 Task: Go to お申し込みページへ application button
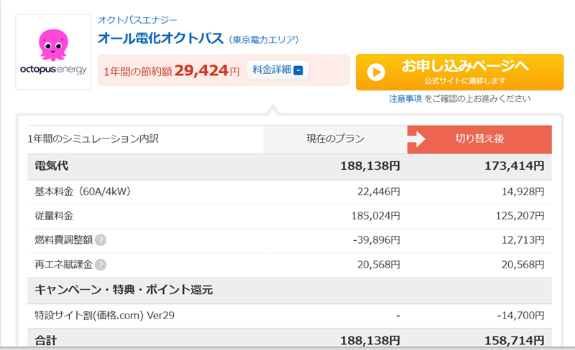(459, 72)
